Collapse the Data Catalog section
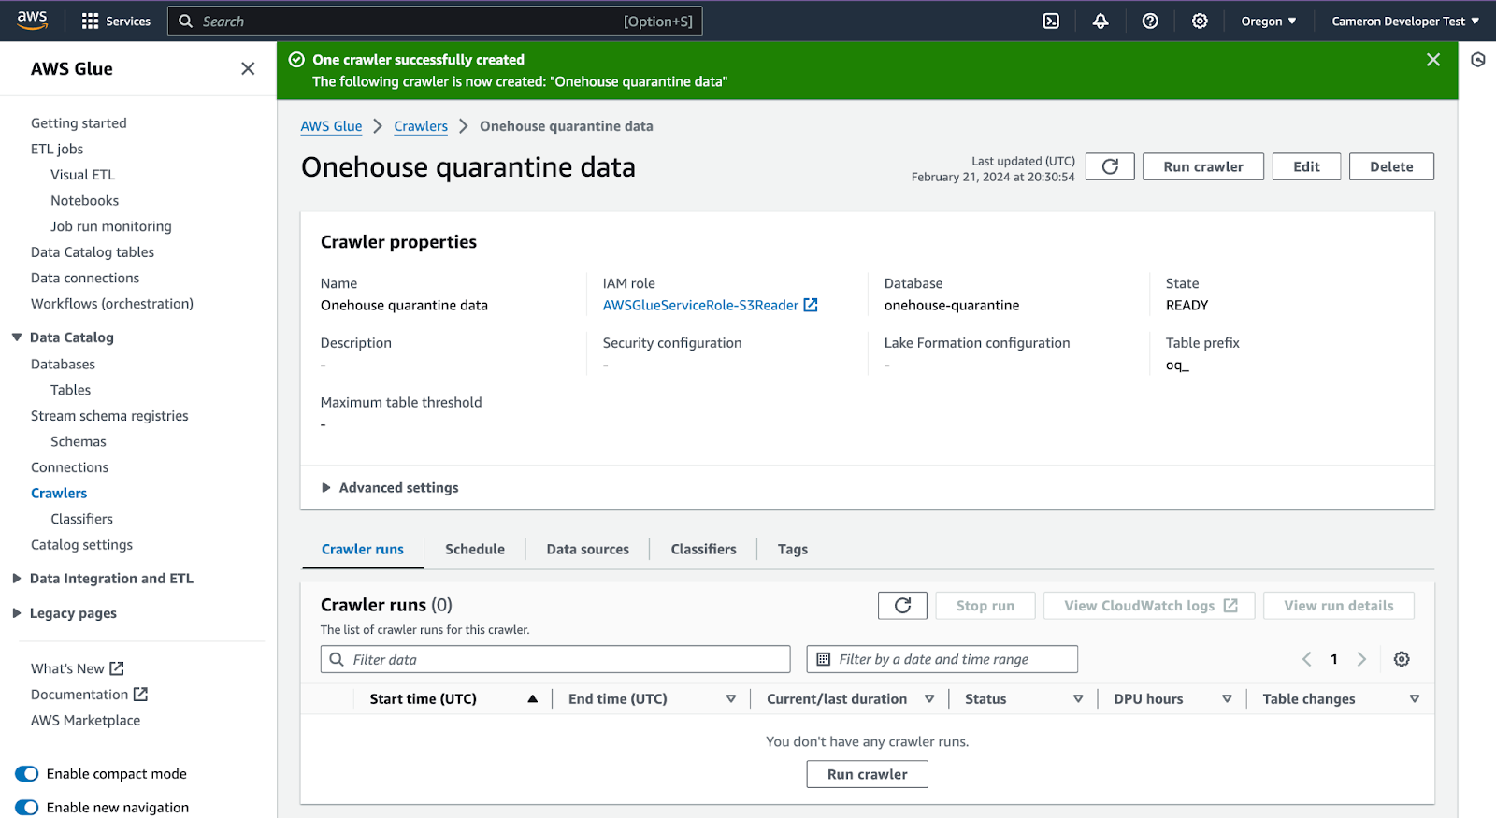Image resolution: width=1496 pixels, height=818 pixels. 17,337
